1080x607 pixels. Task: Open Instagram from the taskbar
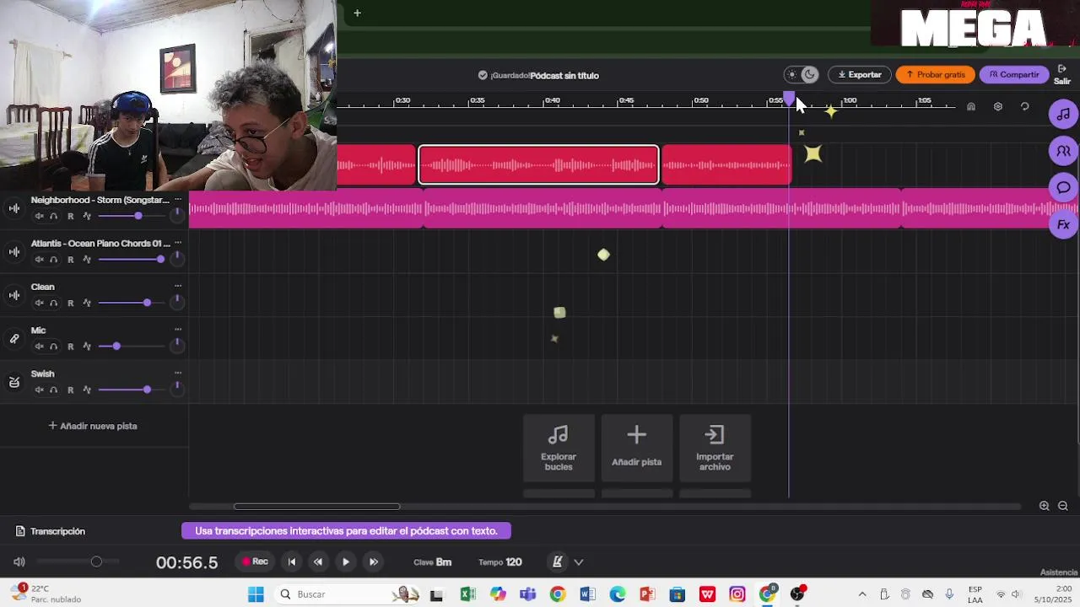[x=737, y=594]
